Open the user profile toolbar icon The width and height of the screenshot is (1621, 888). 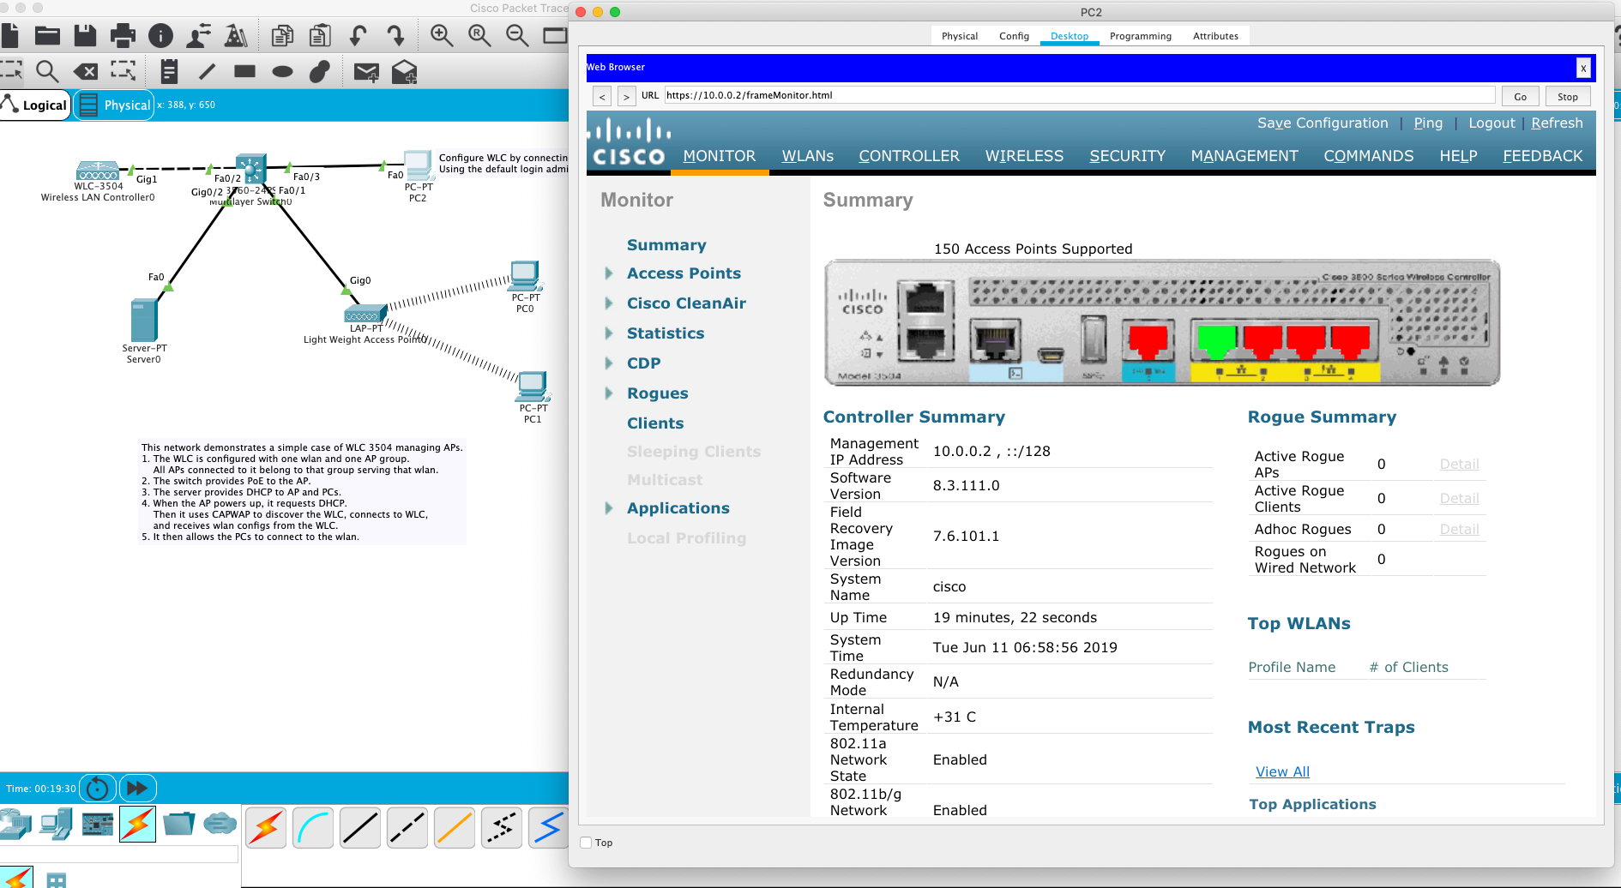coord(198,35)
